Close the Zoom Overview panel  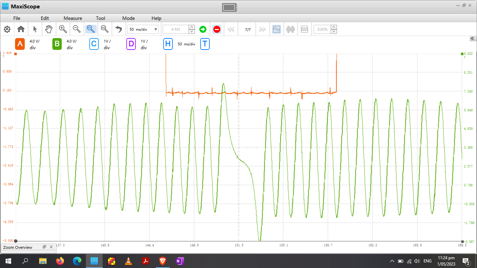click(x=51, y=247)
